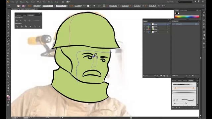Viewport: 212px width, 119px height.
Task: Click the Unite shape mode in Pathfinder
Action: 17,20
